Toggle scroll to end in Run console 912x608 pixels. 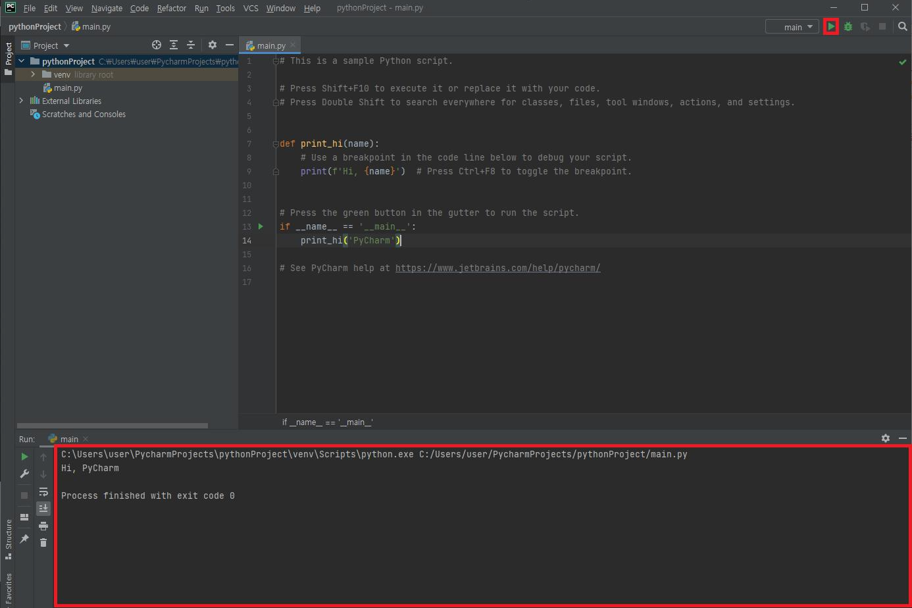click(x=43, y=508)
